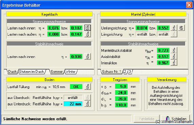Click the Tragösen yellow header
The height and width of the screenshot is (125, 194).
click(120, 80)
